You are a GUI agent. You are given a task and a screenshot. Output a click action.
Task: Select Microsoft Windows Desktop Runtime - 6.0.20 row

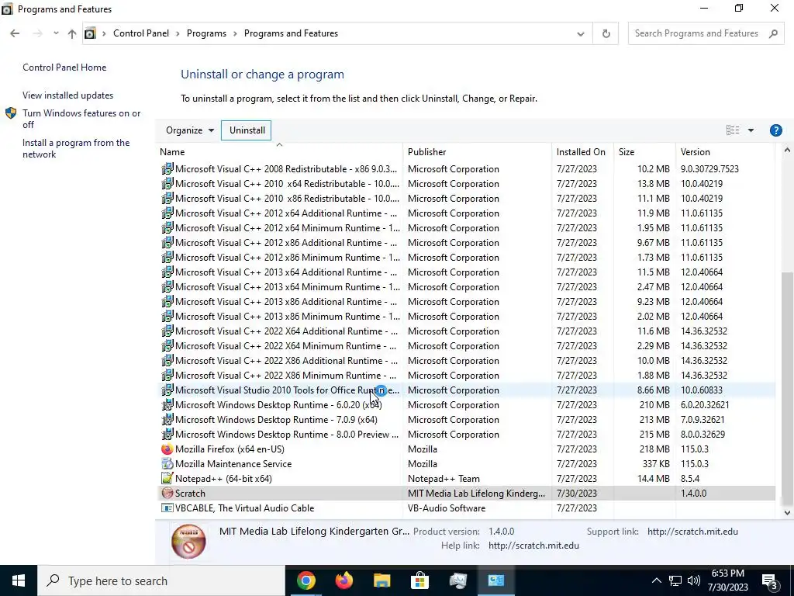click(466, 405)
